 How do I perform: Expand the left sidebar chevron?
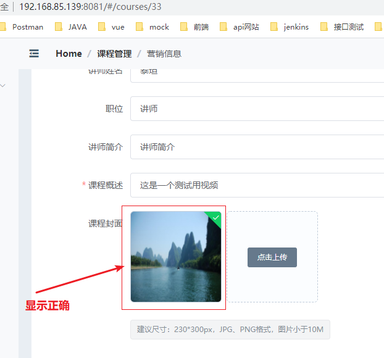(x=2, y=85)
